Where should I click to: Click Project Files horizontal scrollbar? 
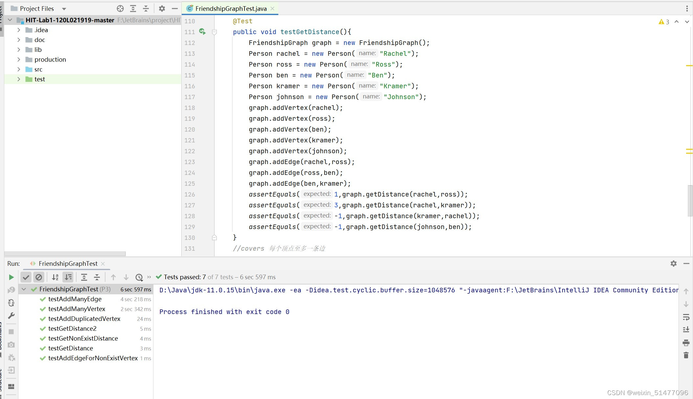coord(65,254)
